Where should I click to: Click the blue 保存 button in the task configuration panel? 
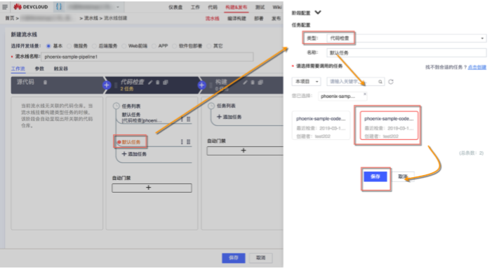375,176
